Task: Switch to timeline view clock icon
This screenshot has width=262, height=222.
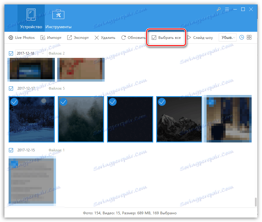Action: point(242,37)
